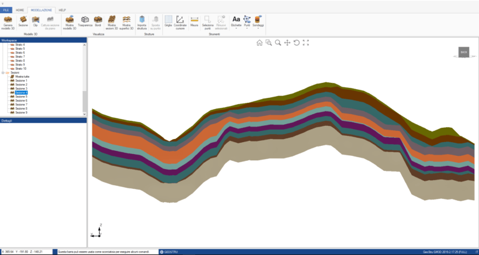Click the BACK view cube face
479x255 pixels.
[x=464, y=53]
